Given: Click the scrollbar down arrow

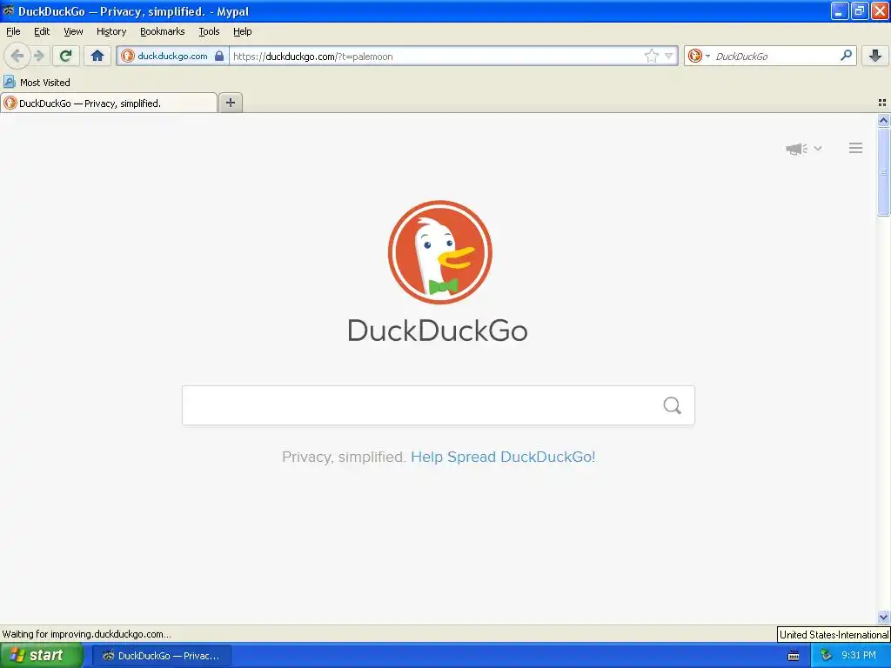Looking at the screenshot, I should click(883, 618).
